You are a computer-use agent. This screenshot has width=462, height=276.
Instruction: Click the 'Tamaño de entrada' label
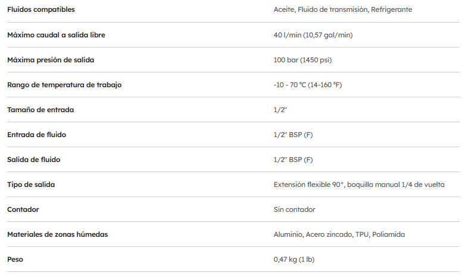[40, 110]
